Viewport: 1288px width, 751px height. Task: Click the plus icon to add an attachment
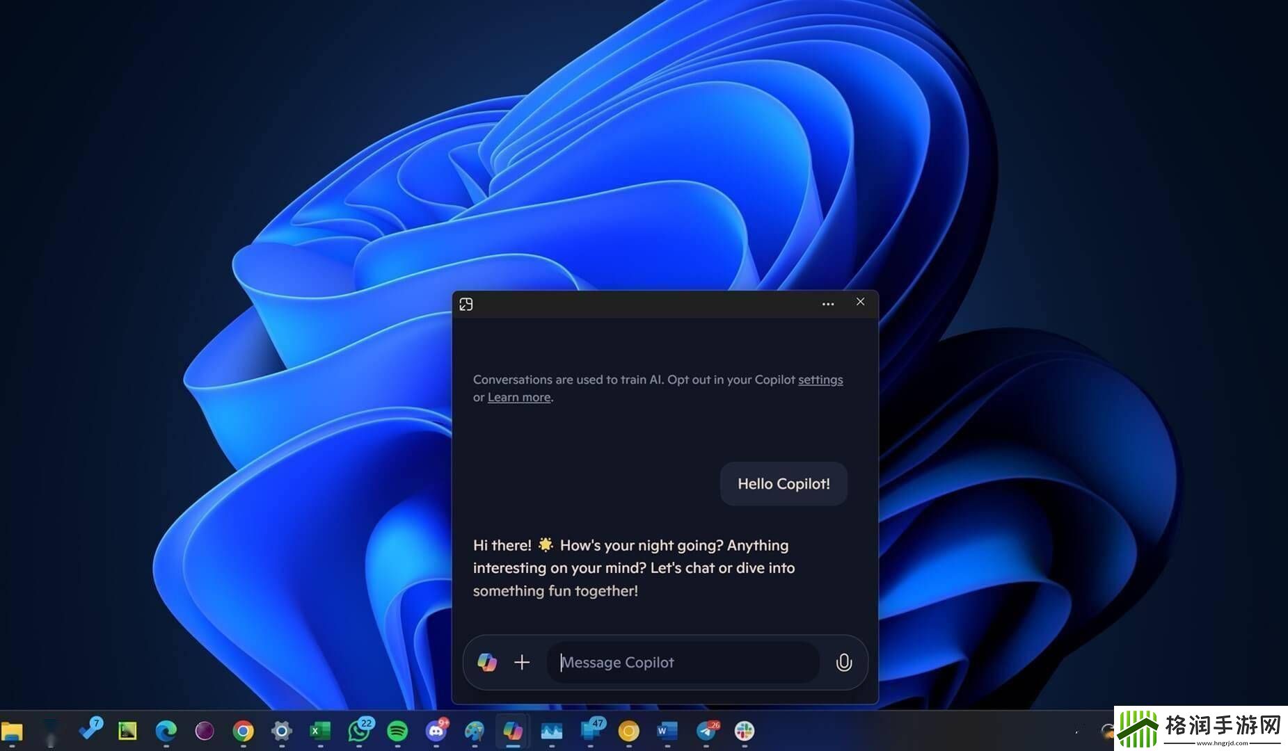(x=522, y=662)
